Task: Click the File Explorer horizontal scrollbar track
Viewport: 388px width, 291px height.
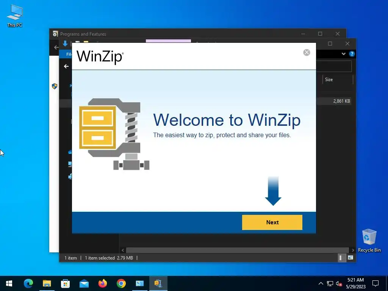Action: (237, 250)
